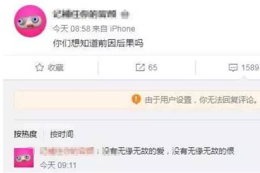260x173 pixels.
Task: Click the blurred badge icon beside username
Action: (x=125, y=14)
